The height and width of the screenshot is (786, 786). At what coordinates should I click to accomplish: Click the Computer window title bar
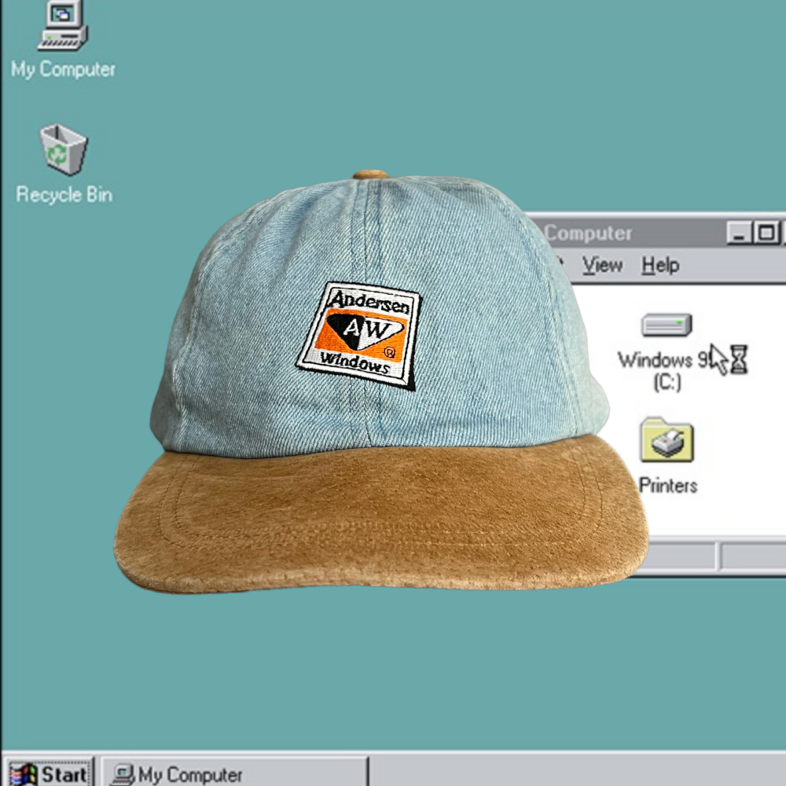pos(629,233)
